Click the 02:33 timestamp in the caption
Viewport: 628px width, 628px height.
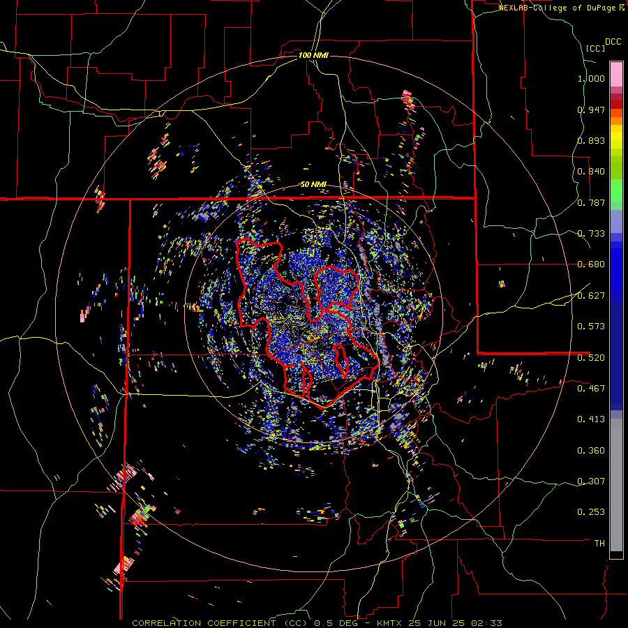pos(486,623)
